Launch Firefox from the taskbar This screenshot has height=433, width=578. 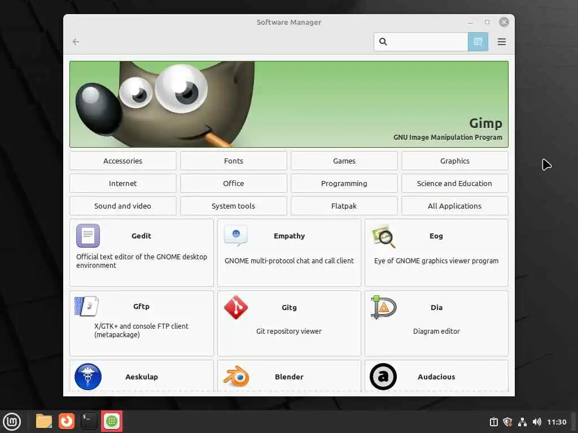click(x=67, y=421)
